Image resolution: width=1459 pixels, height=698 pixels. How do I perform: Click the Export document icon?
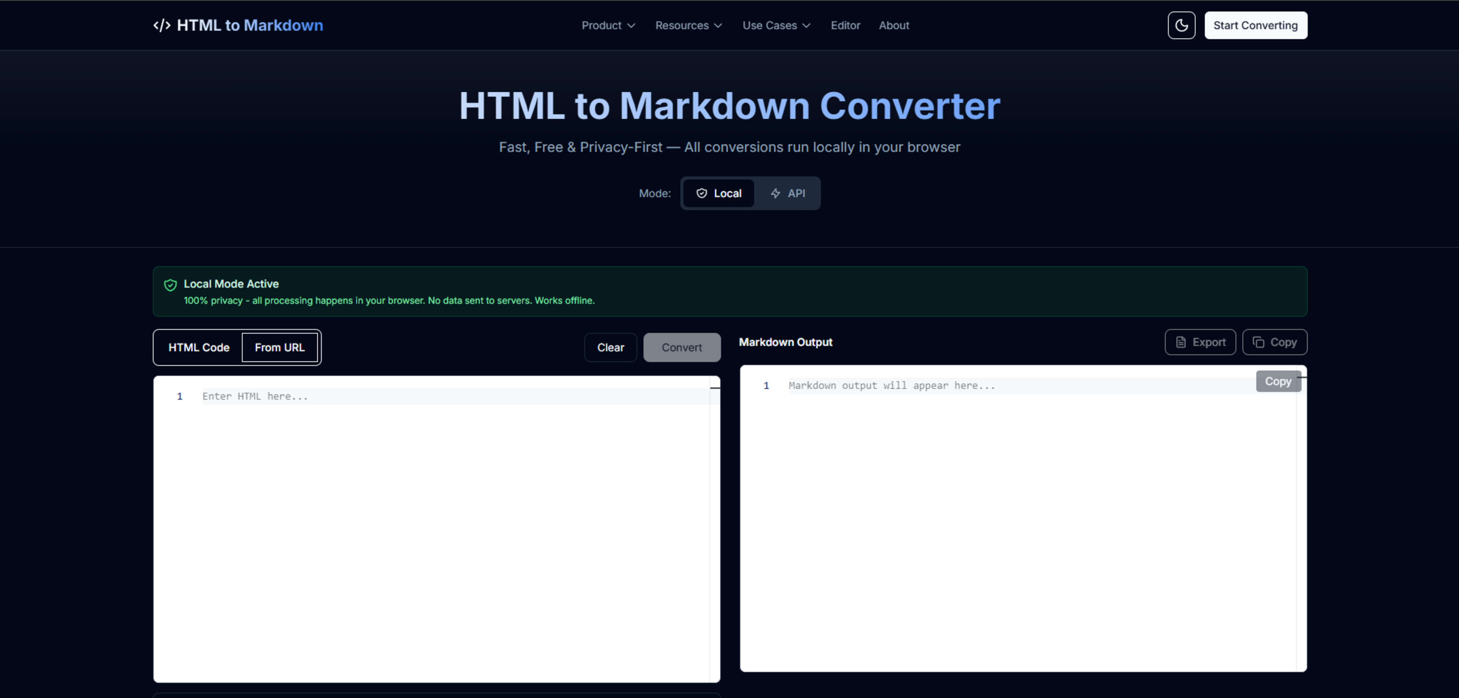click(1181, 342)
